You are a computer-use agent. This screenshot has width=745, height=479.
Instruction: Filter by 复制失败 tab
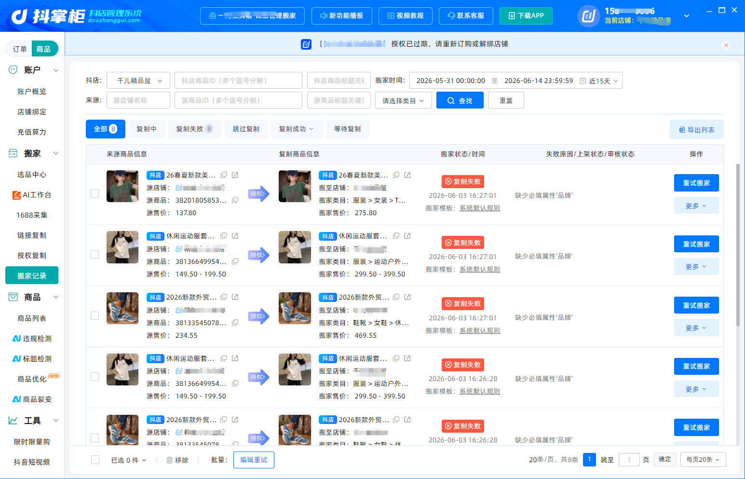tap(195, 129)
